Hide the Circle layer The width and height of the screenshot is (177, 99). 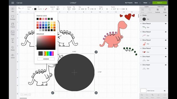(x=166, y=15)
